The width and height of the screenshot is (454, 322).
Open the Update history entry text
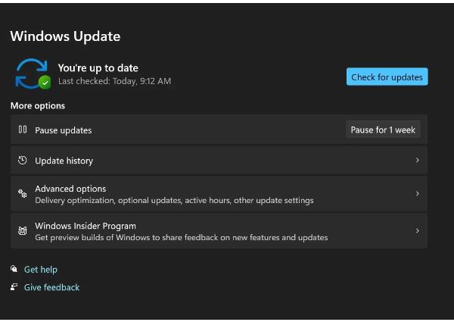point(64,161)
